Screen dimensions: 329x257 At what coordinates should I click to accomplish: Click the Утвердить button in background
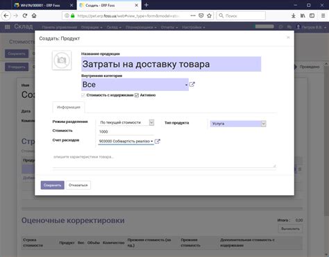(x=17, y=67)
